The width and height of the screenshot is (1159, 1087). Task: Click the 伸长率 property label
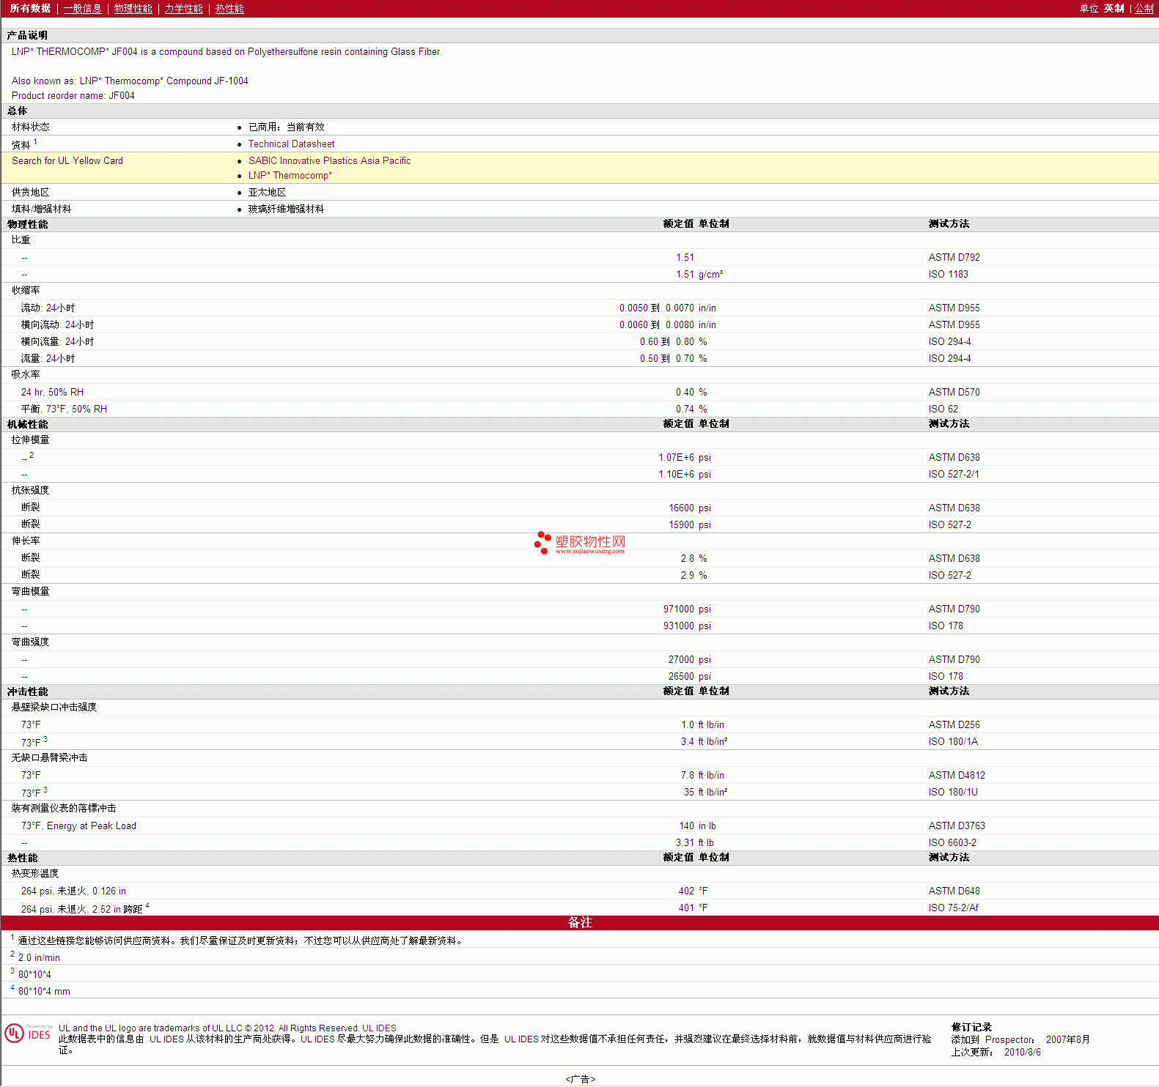coord(26,541)
